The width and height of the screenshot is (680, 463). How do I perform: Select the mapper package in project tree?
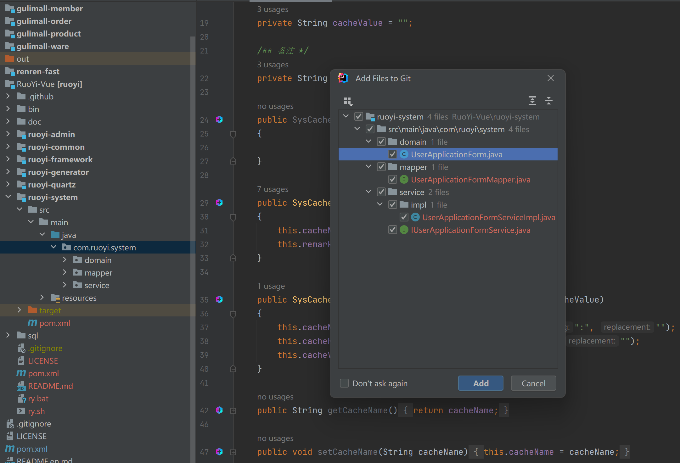tap(98, 273)
